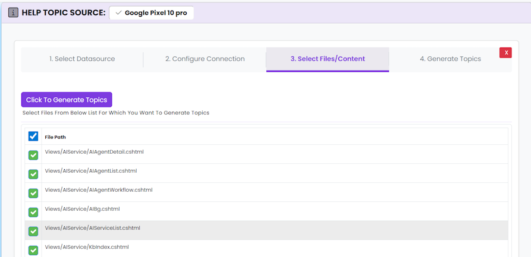
Task: Uncheck AIAgentList.cshtml file checkbox
Action: [x=33, y=174]
